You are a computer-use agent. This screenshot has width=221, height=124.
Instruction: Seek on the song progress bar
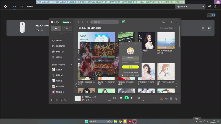(127, 101)
